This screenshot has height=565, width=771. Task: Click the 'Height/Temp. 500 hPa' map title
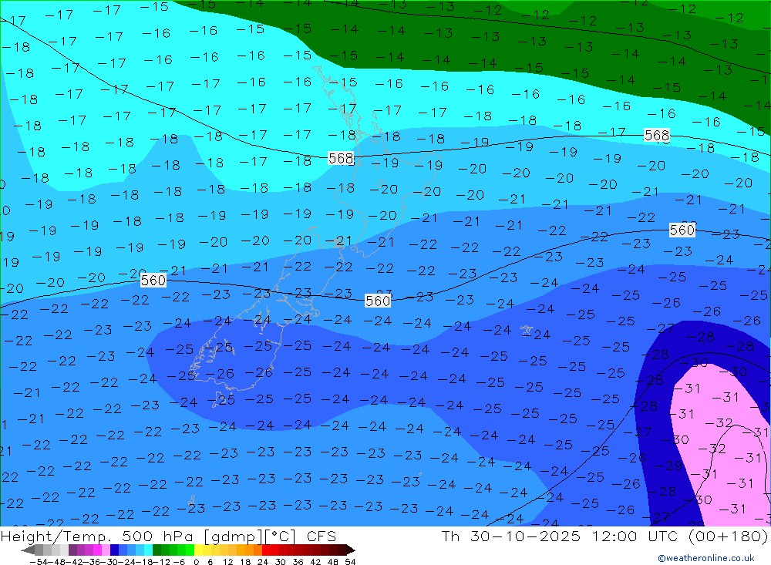tap(97, 536)
